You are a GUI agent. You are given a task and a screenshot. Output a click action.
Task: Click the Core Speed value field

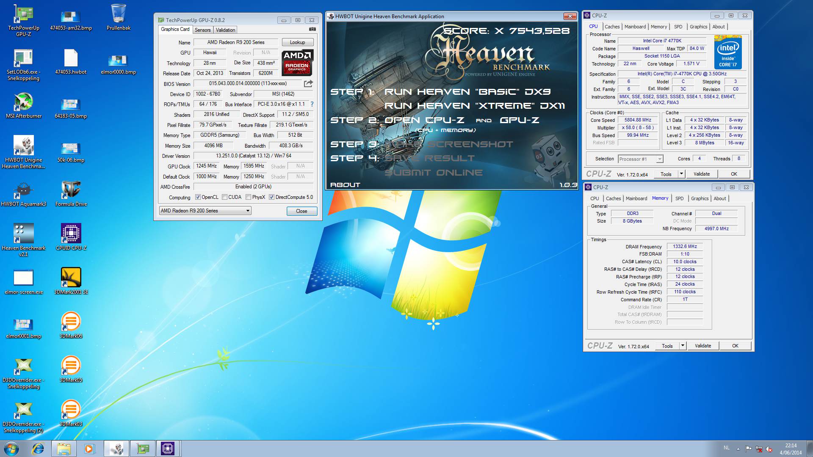[x=638, y=120]
